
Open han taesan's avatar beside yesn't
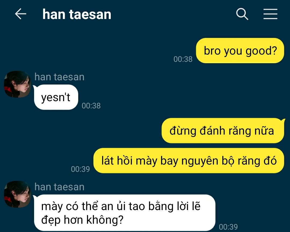[x=17, y=84]
